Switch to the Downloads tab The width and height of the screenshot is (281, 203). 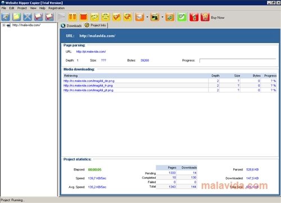71,26
